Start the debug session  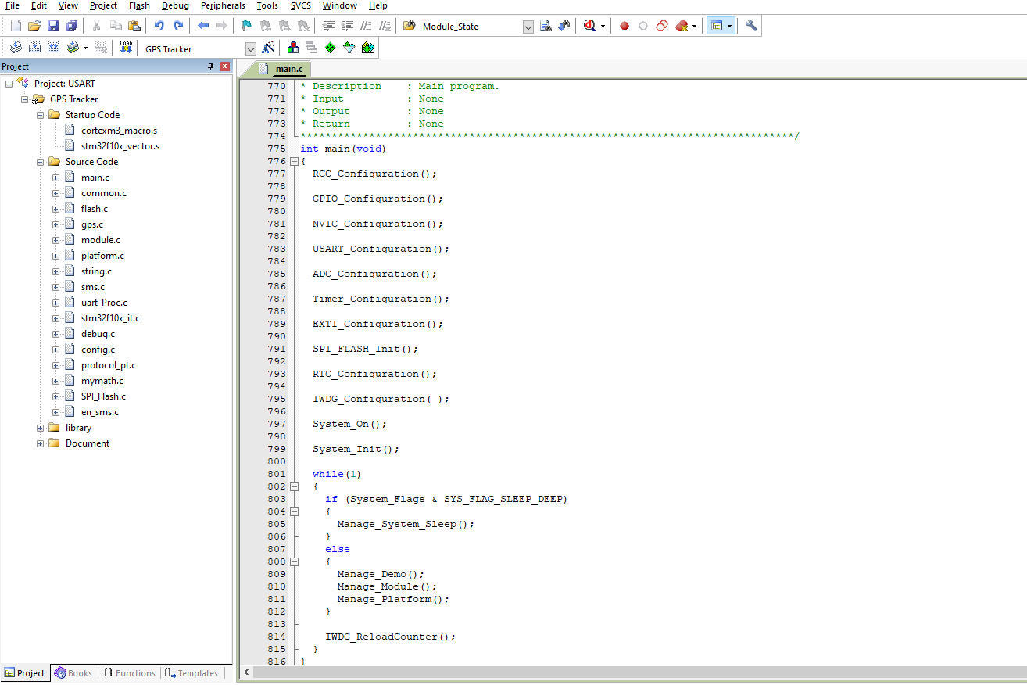[589, 26]
